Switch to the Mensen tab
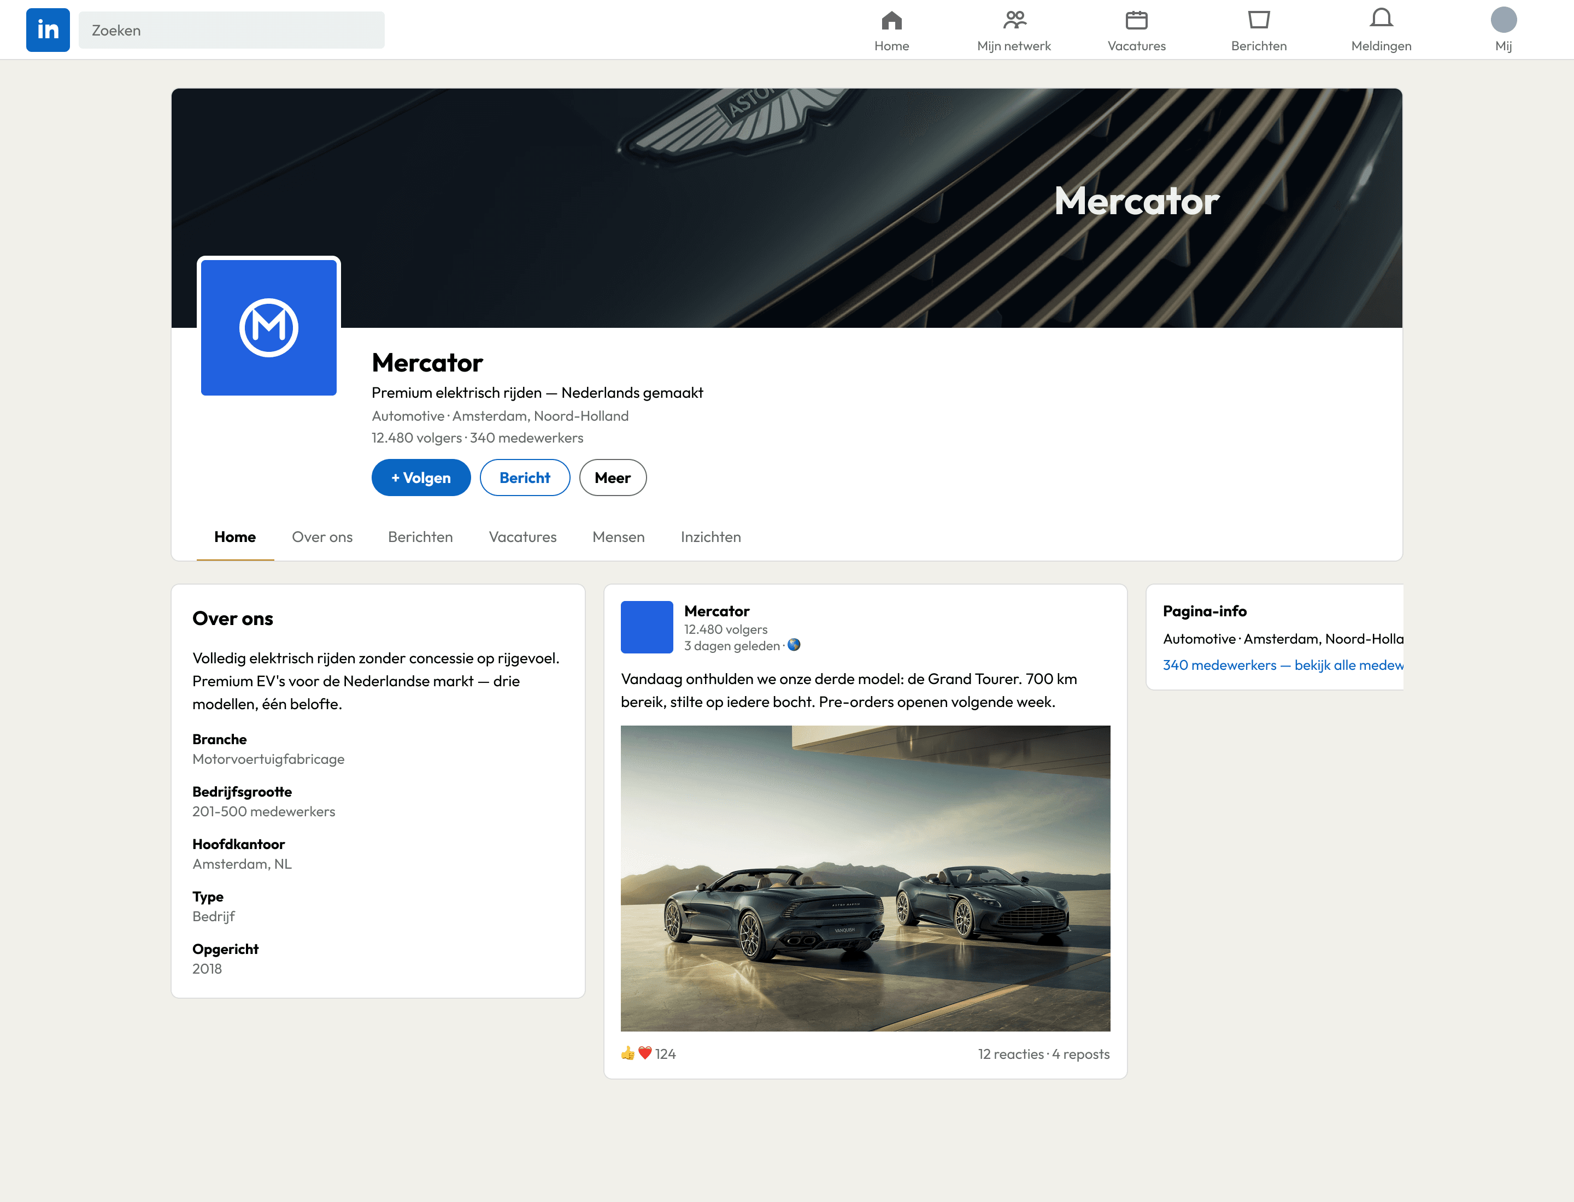Viewport: 1574px width, 1202px height. pyautogui.click(x=619, y=537)
